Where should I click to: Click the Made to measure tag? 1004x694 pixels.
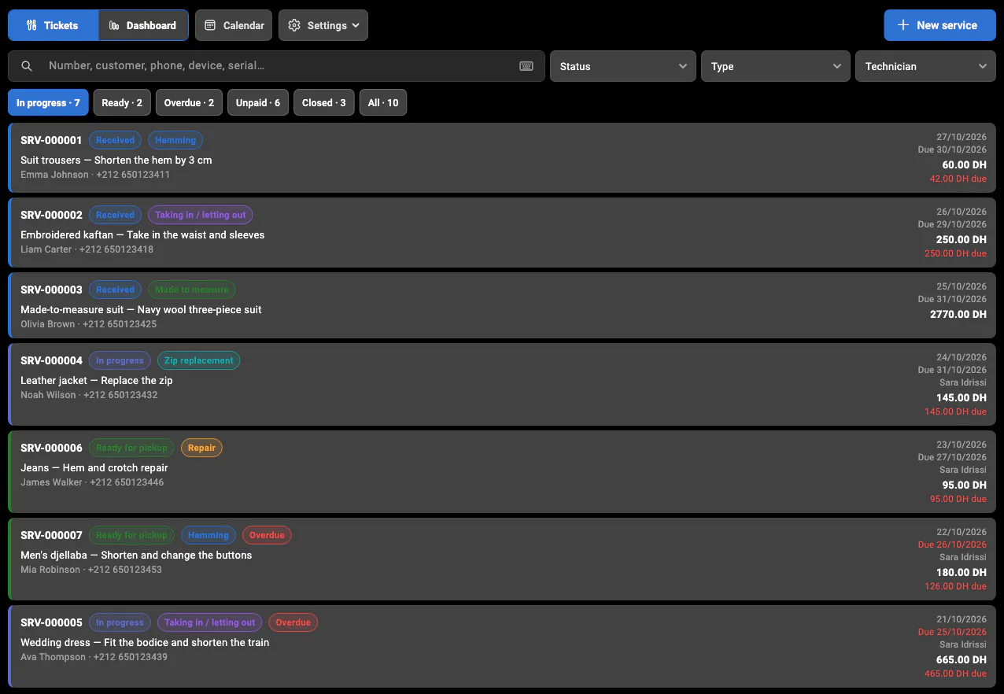tap(191, 290)
